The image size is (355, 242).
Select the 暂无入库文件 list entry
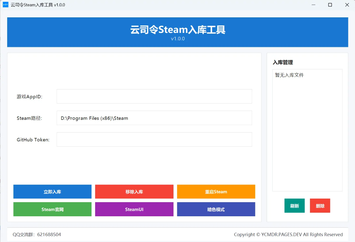coord(290,75)
